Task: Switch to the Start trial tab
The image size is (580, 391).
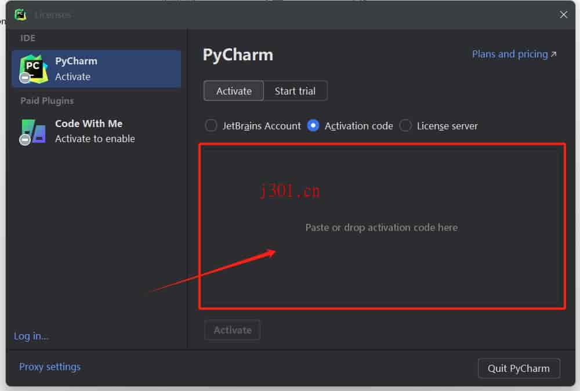Action: click(295, 90)
